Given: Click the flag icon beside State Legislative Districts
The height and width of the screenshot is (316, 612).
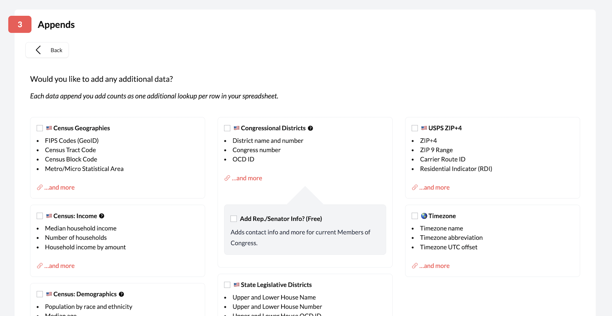Looking at the screenshot, I should coord(237,285).
